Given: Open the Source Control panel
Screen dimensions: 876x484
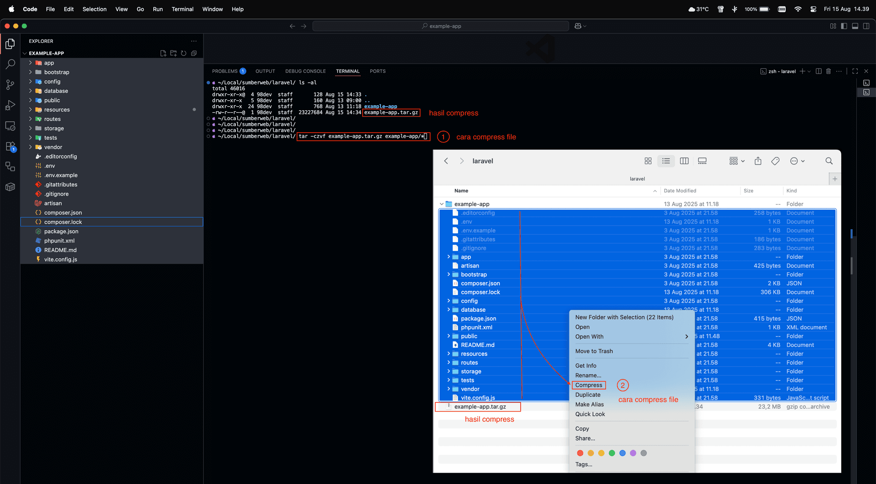Looking at the screenshot, I should (x=10, y=85).
